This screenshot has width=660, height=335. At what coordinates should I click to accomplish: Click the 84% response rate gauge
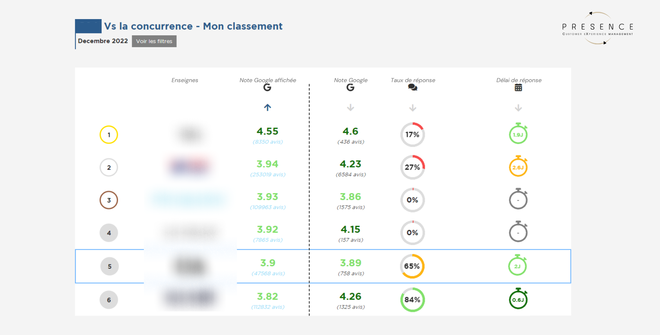tap(413, 300)
